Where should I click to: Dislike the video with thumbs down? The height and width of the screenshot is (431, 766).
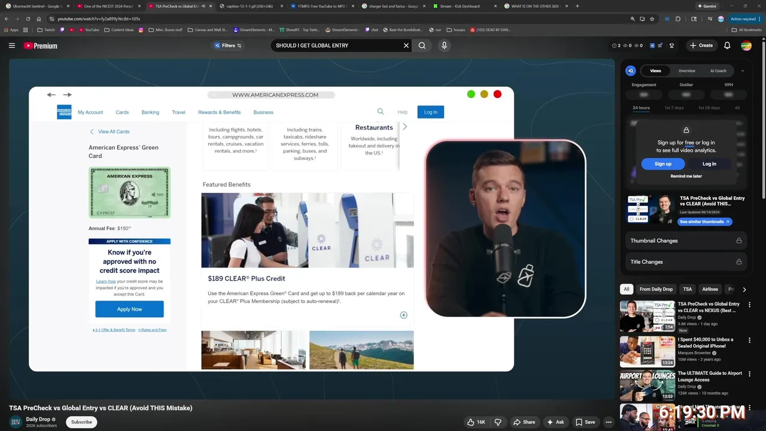point(497,422)
